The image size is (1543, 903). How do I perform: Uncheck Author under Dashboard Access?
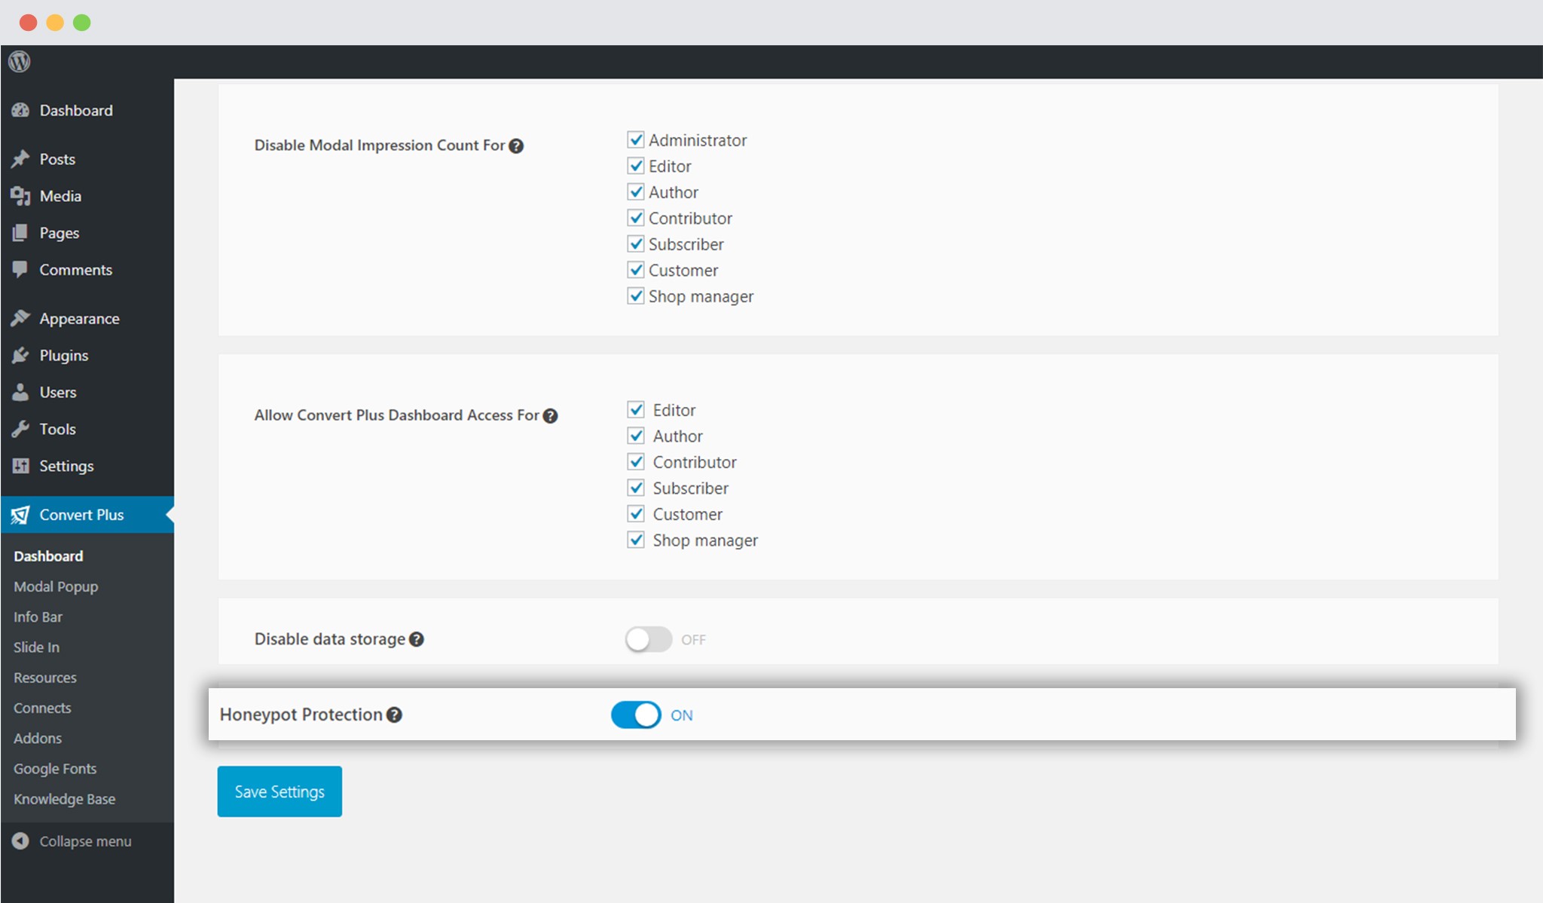[x=636, y=436]
